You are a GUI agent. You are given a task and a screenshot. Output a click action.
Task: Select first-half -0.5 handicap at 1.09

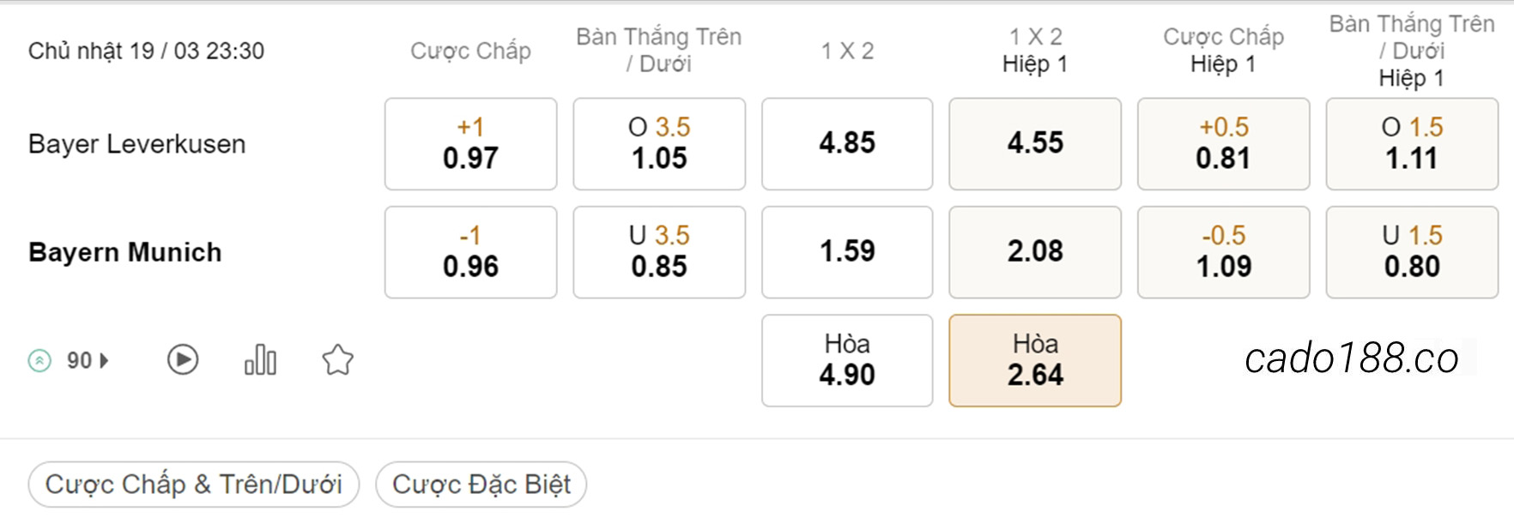pos(1224,251)
